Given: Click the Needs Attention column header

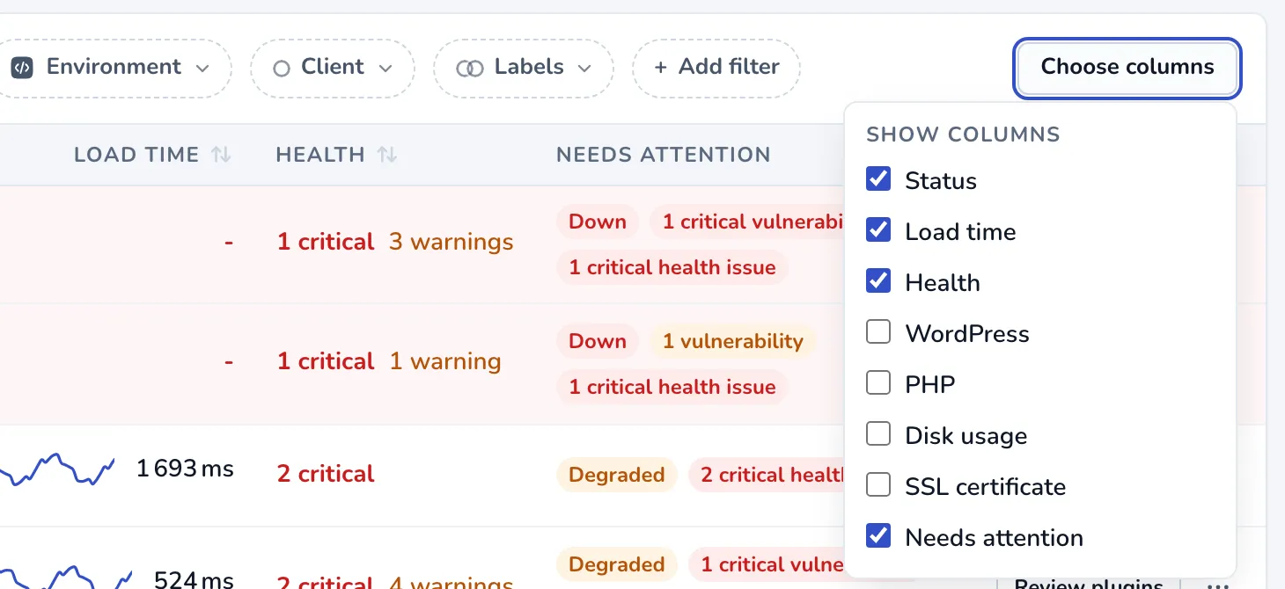Looking at the screenshot, I should click(664, 155).
